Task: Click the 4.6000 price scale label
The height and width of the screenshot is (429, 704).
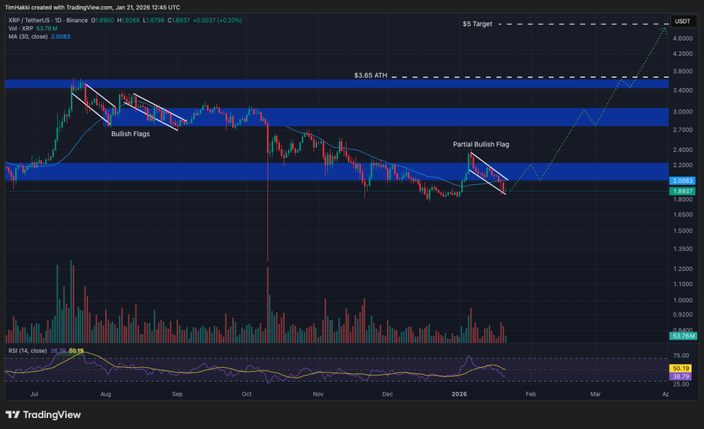Action: 683,39
